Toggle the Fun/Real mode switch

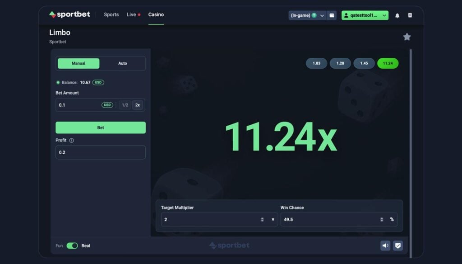(72, 245)
